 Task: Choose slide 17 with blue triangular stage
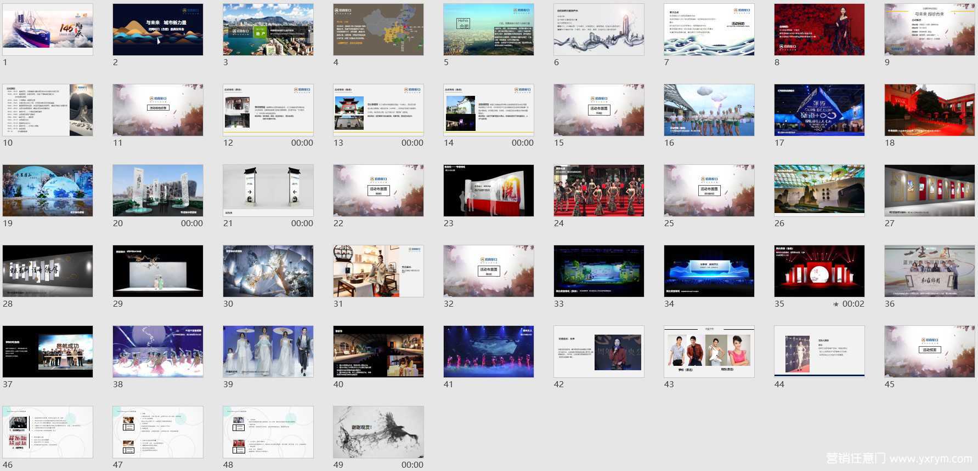pyautogui.click(x=819, y=110)
